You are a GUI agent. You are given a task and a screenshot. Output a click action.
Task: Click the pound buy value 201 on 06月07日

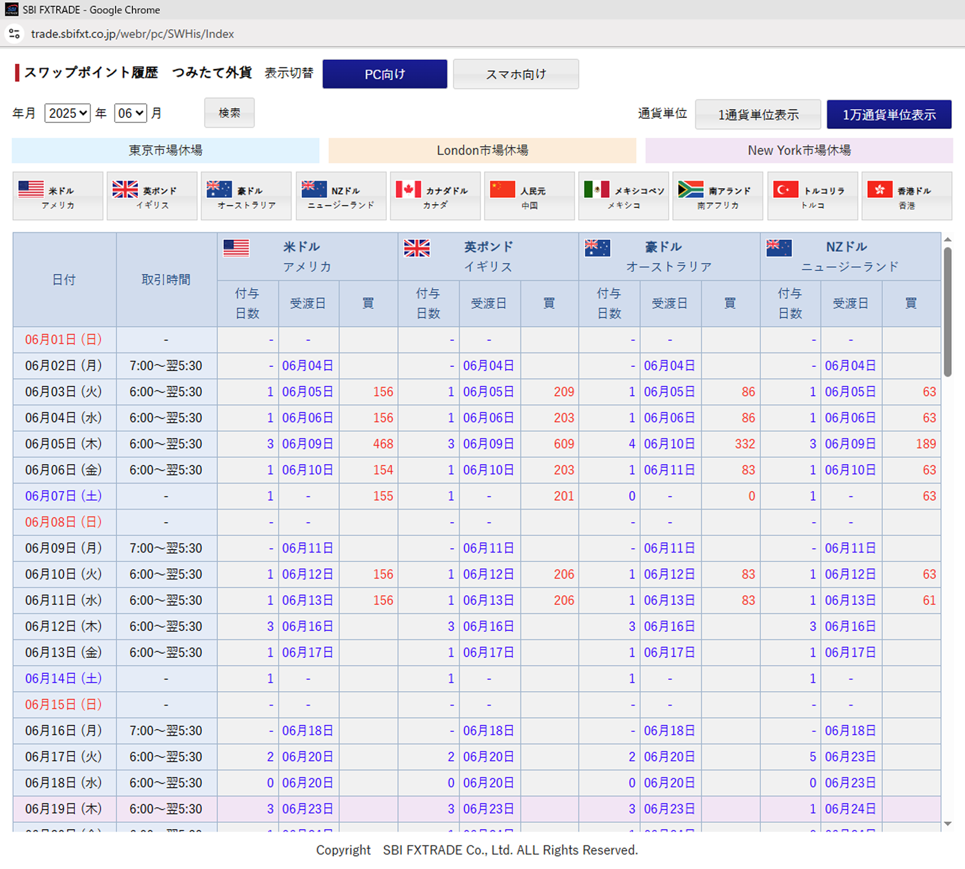pos(564,496)
